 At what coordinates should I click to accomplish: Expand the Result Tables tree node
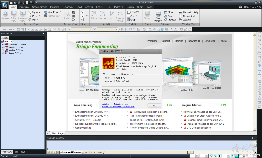[x=3, y=47]
